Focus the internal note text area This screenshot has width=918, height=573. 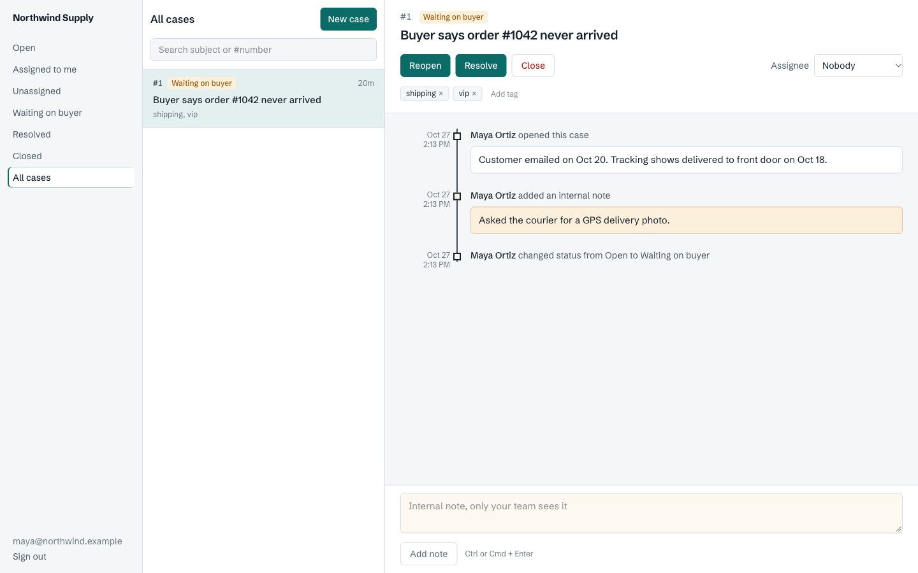pos(652,513)
